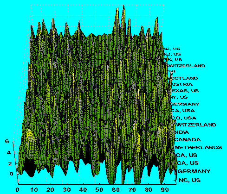227x194 pixels.
Task: Click the x-axis tick label 20
Action: pyautogui.click(x=51, y=189)
